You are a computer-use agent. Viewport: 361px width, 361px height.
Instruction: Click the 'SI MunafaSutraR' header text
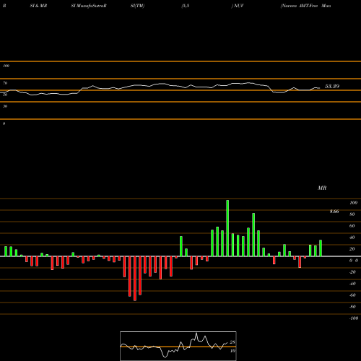89,6
